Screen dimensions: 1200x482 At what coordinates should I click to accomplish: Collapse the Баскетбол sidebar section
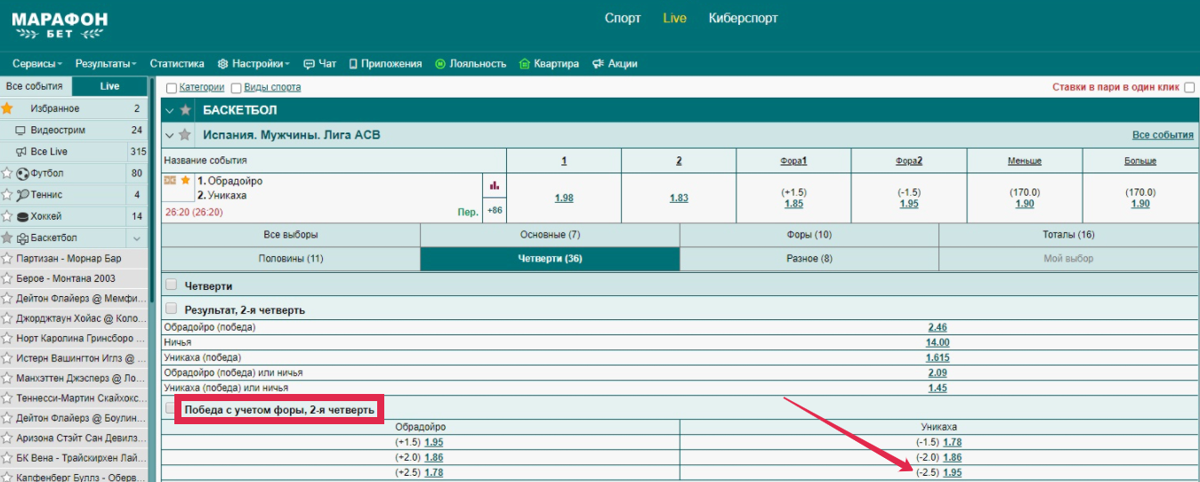(x=136, y=238)
